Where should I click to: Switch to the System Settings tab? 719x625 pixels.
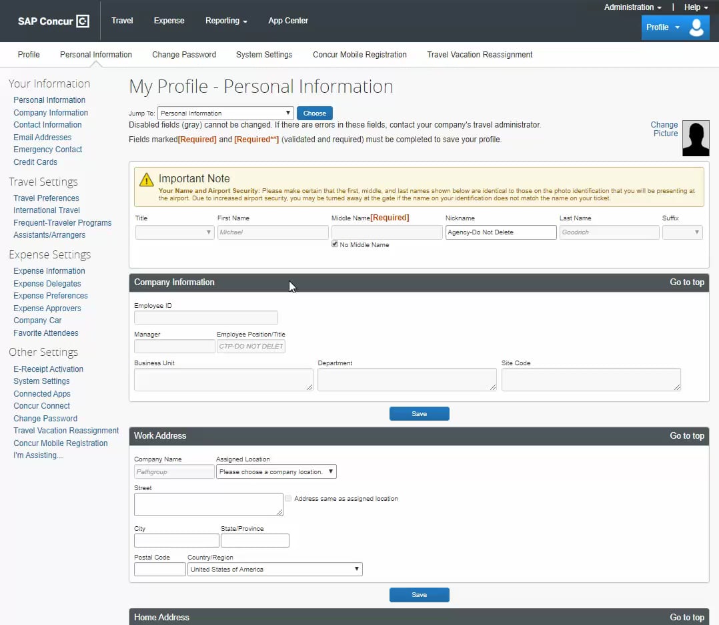(x=264, y=55)
